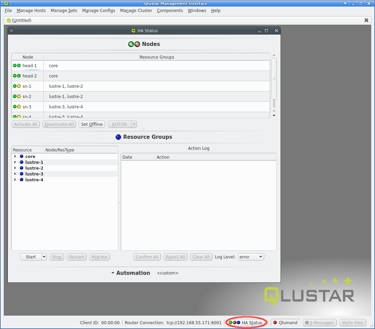
Task: Open HA Status window menu icon
Action: [x=11, y=31]
